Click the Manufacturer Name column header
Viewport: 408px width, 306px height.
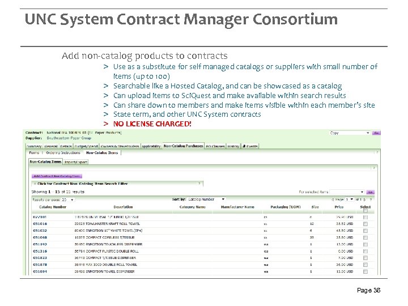pyautogui.click(x=237, y=207)
